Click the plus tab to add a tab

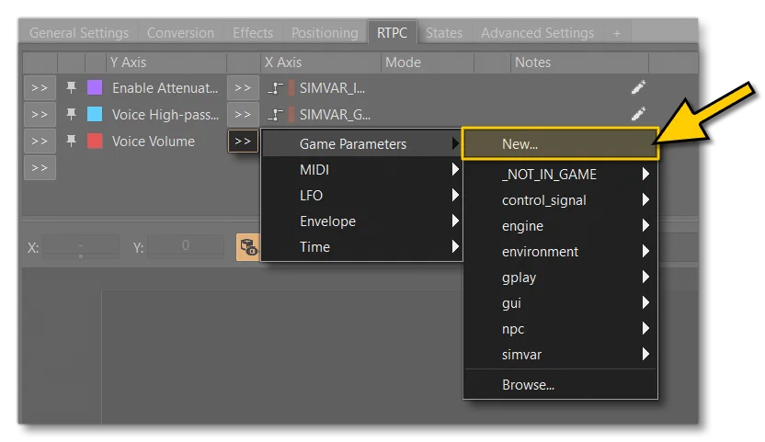point(617,33)
